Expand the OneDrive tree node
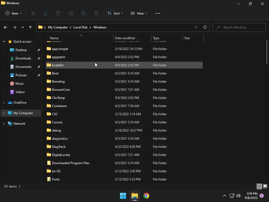Image resolution: width=269 pixels, height=202 pixels. (x=4, y=103)
